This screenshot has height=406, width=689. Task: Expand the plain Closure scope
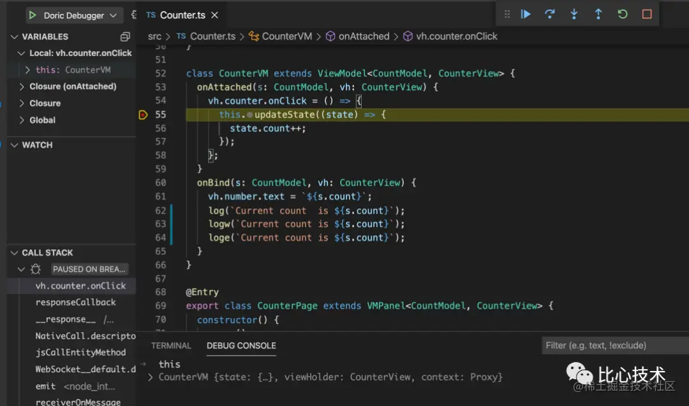[x=22, y=103]
